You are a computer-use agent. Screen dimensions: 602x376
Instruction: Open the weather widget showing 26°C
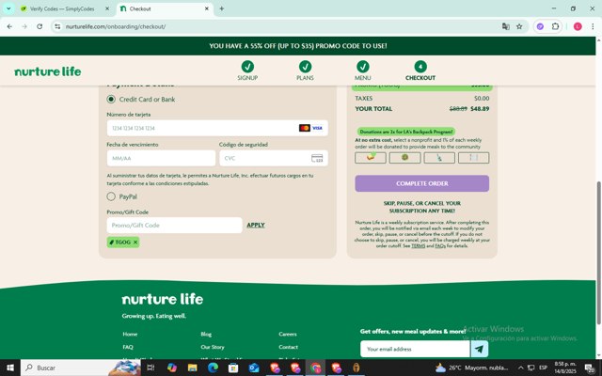472,368
